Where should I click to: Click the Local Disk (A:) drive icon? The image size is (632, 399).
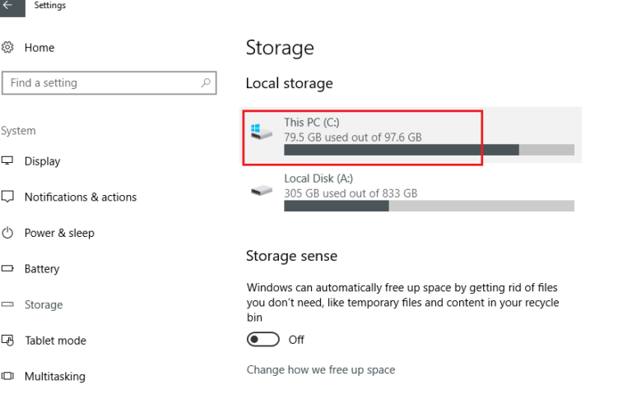pyautogui.click(x=262, y=190)
